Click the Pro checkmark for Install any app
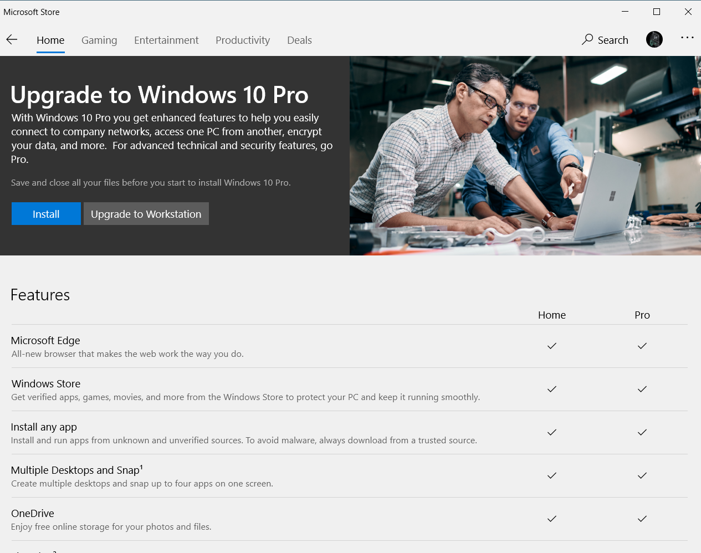 642,432
